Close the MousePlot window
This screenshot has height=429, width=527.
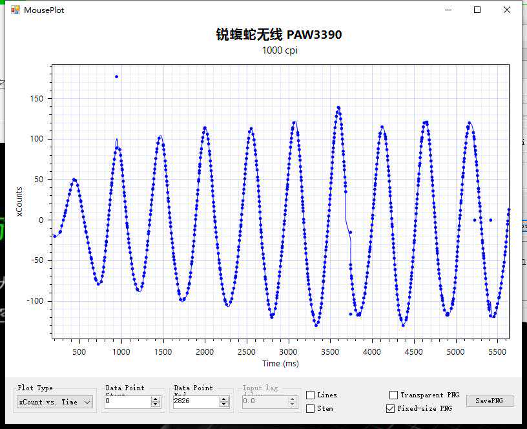tap(508, 10)
